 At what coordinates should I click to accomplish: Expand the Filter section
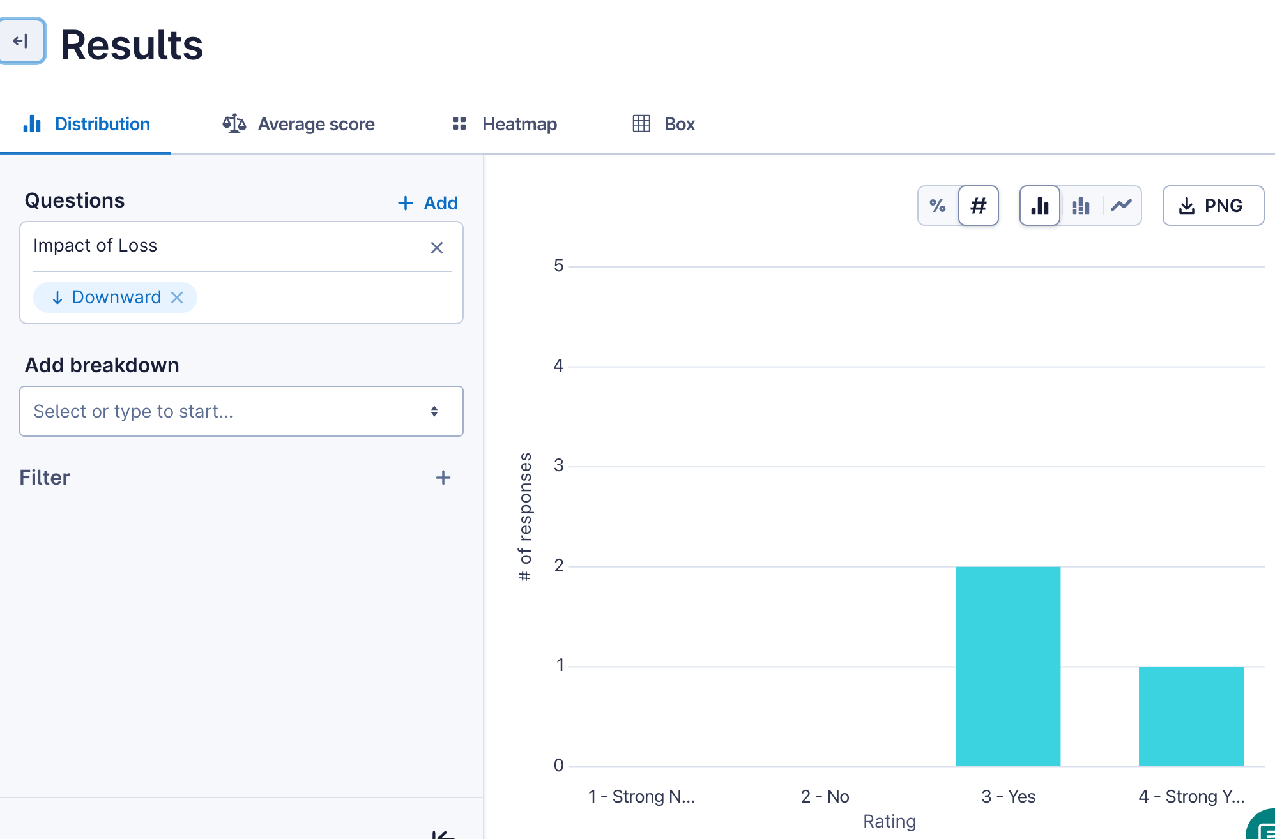(45, 478)
